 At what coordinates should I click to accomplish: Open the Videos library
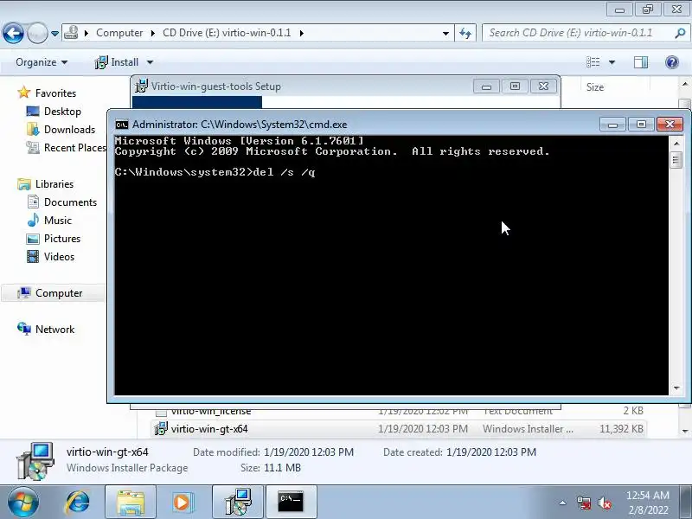59,256
